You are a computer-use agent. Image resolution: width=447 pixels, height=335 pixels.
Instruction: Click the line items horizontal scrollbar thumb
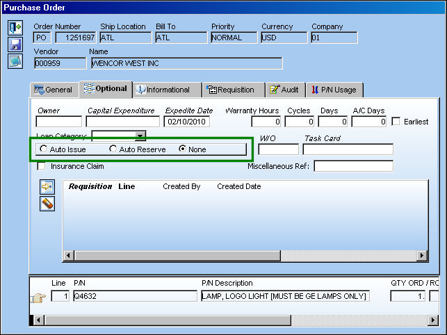(168, 320)
